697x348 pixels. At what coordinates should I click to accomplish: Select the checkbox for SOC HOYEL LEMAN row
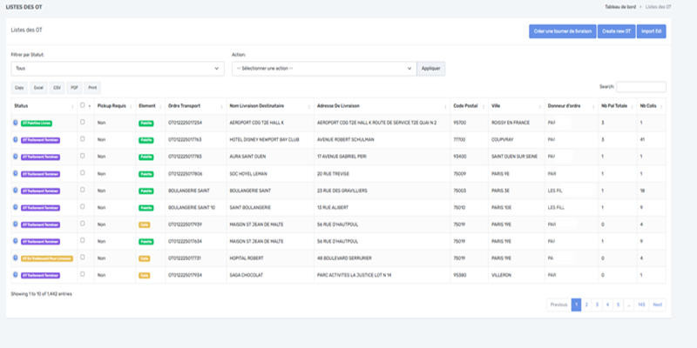[83, 173]
